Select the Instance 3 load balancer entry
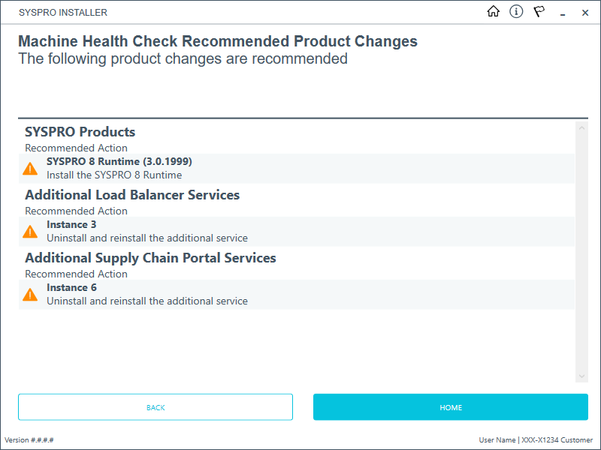 tap(71, 224)
